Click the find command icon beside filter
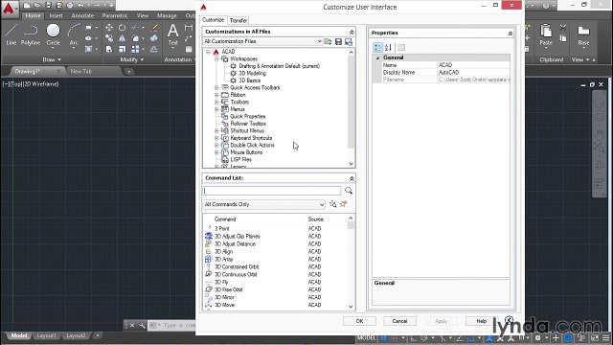Viewport: 613px width, 345px height. click(x=332, y=204)
